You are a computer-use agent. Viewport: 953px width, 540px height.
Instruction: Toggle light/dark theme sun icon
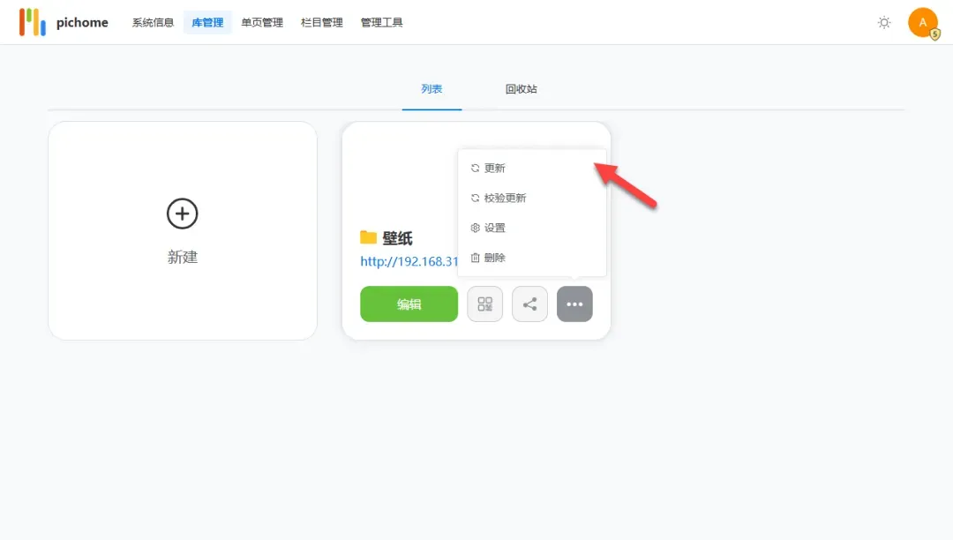click(883, 22)
